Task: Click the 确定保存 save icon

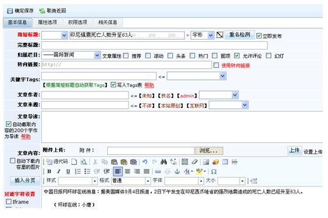Action: tap(10, 11)
